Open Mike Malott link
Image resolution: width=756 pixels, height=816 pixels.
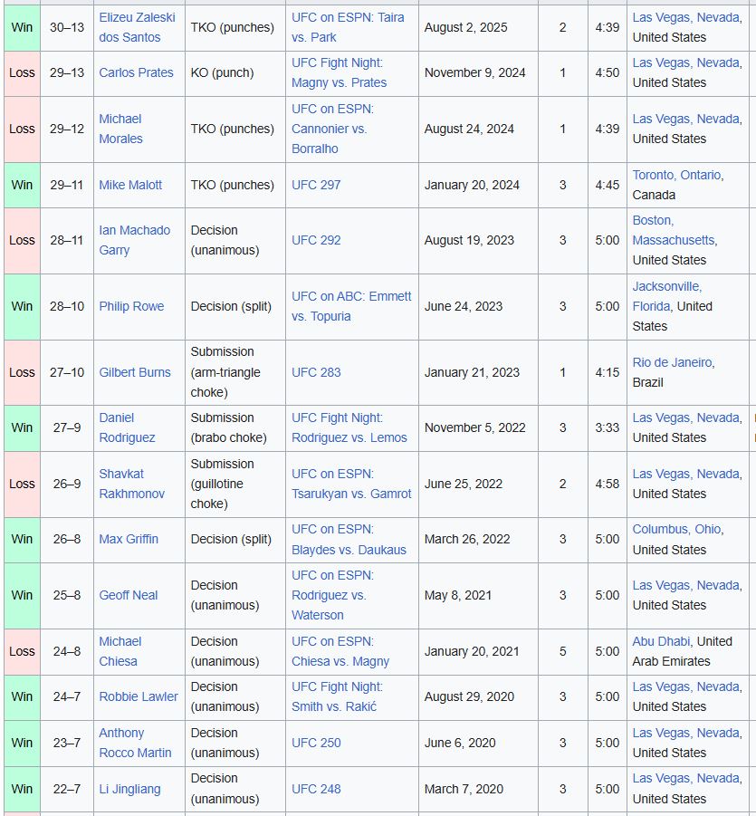(x=130, y=185)
